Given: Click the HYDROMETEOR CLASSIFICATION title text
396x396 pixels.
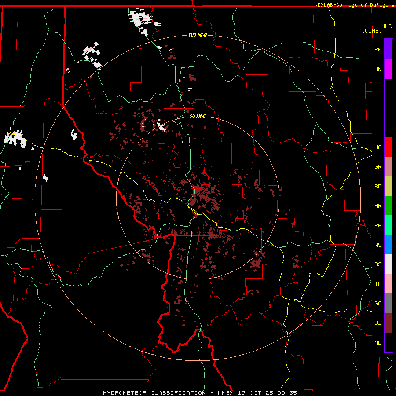Looking at the screenshot, I should tap(154, 393).
